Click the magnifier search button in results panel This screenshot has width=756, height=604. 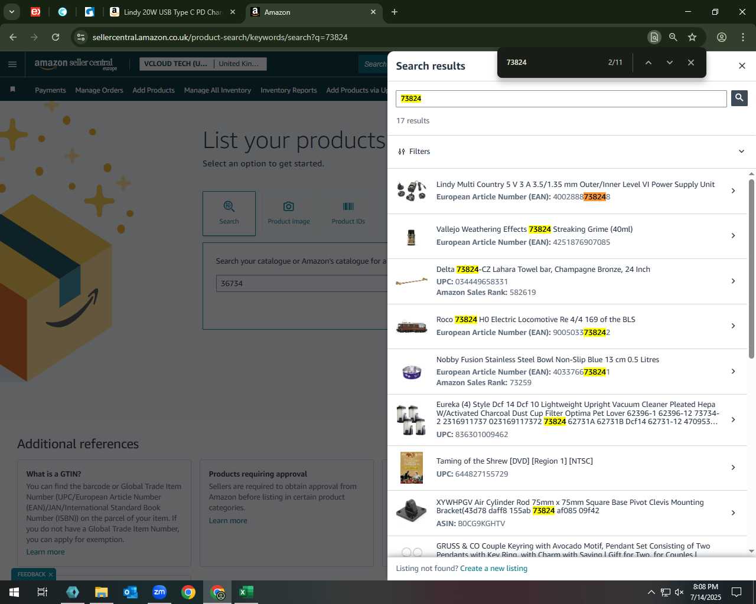[739, 98]
